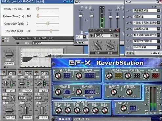Click the Release Time slider handle
The height and width of the screenshot is (121, 162).
tap(38, 16)
